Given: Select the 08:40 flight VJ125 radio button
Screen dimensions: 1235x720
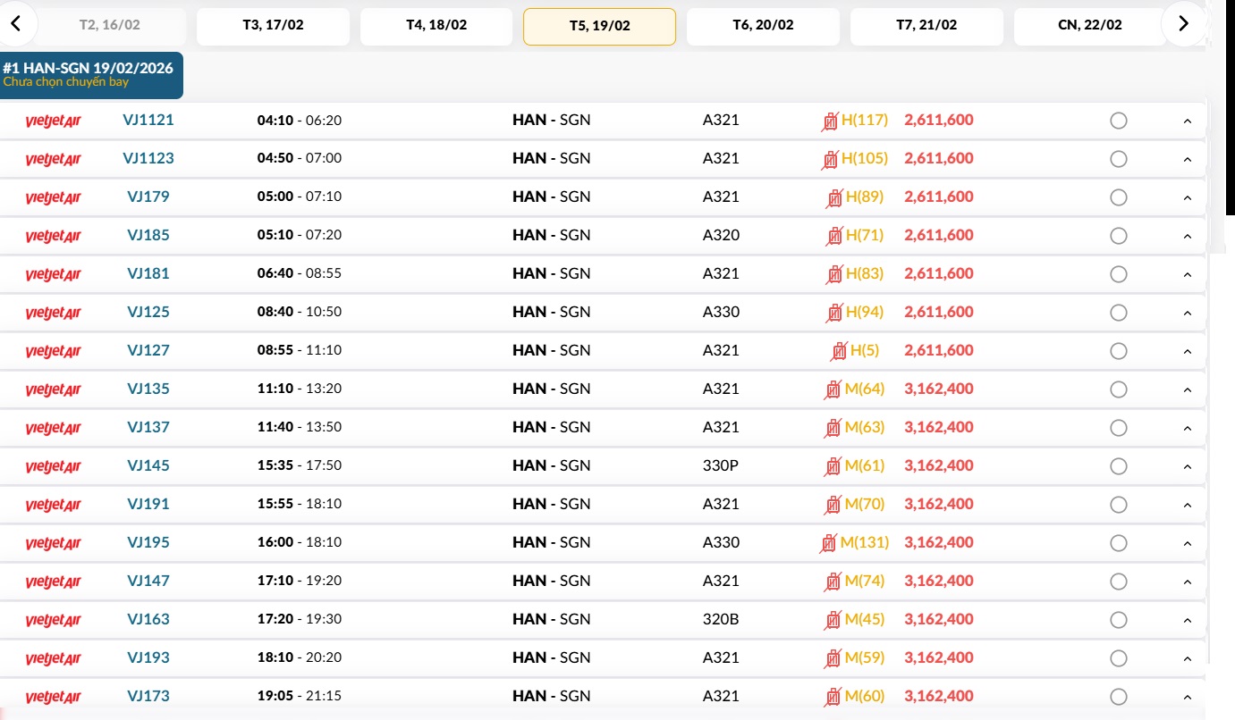Looking at the screenshot, I should 1118,313.
